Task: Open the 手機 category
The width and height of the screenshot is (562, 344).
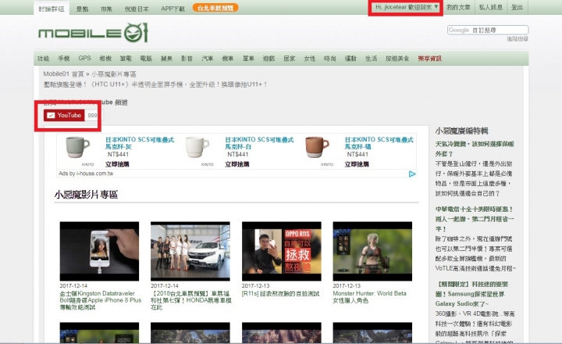Action: 64,58
